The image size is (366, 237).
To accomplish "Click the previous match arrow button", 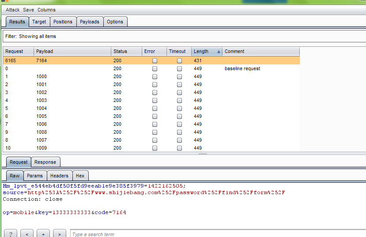I will click(27, 234).
